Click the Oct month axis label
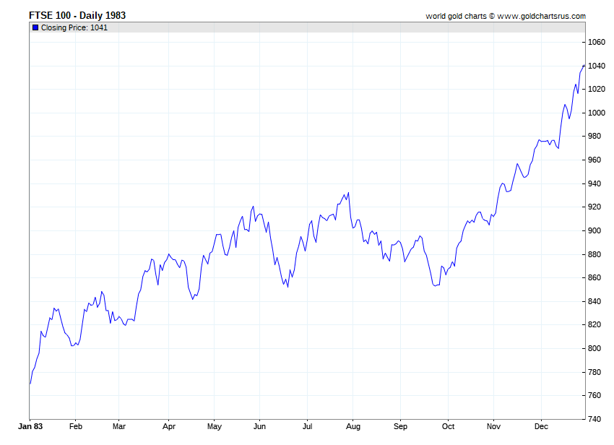 448,426
